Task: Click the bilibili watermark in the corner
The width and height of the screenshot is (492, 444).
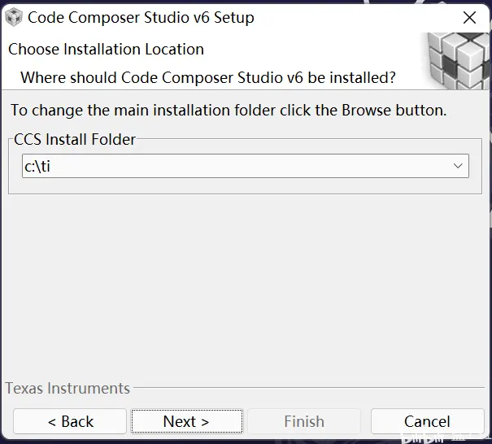Action: coord(446,437)
